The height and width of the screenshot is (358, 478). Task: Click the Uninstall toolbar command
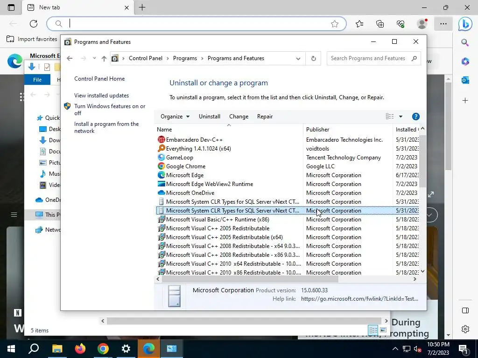pyautogui.click(x=210, y=117)
